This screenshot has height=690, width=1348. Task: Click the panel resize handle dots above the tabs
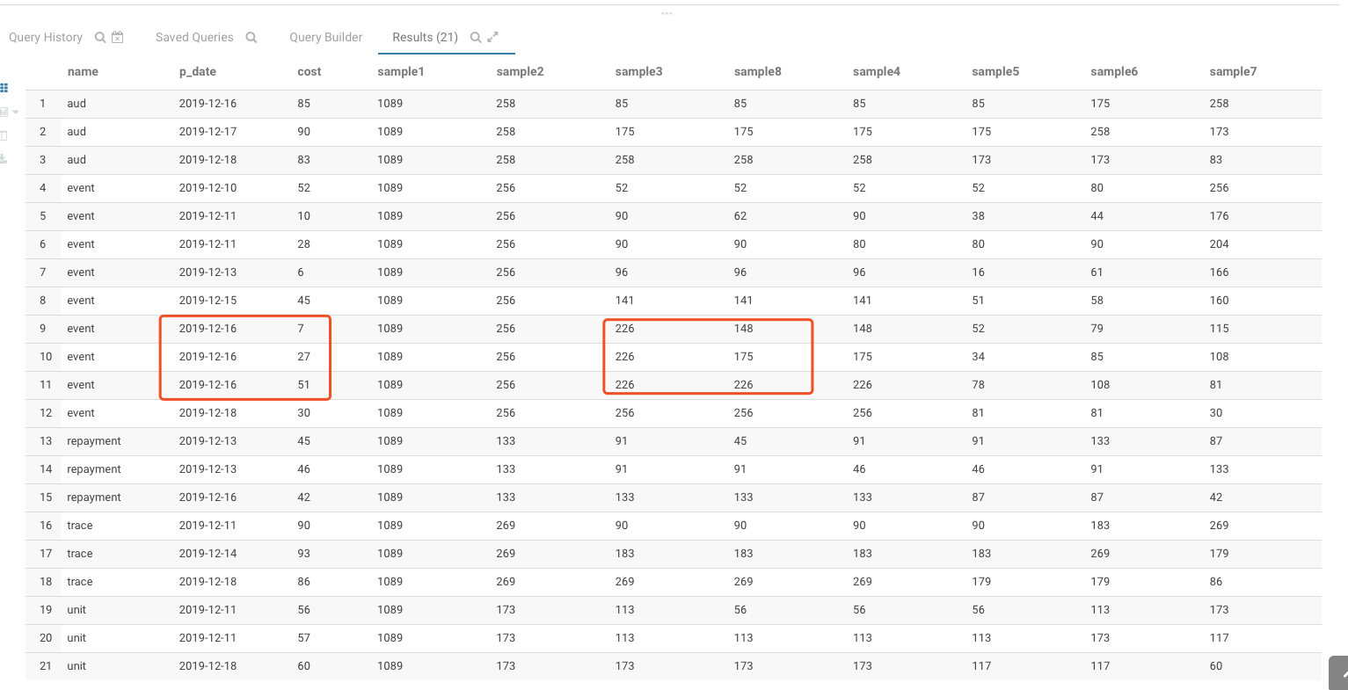click(x=667, y=13)
